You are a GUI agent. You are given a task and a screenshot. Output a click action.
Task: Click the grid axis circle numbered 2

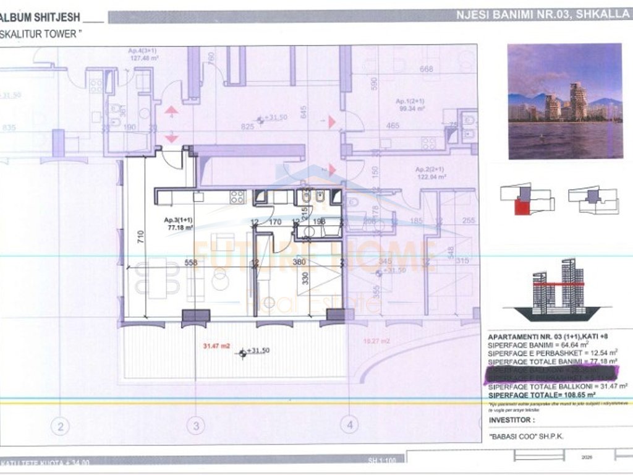click(61, 426)
